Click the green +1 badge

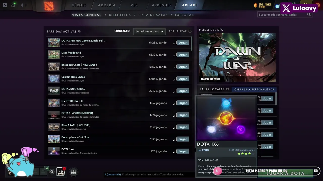(47, 168)
